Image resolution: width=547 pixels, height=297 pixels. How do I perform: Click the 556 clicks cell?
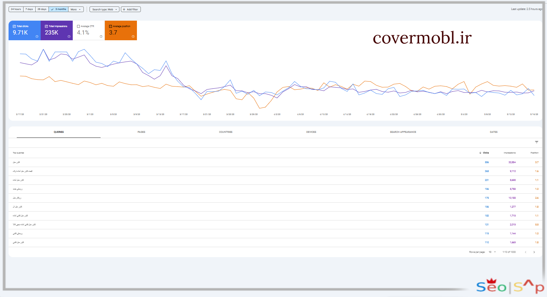487,162
